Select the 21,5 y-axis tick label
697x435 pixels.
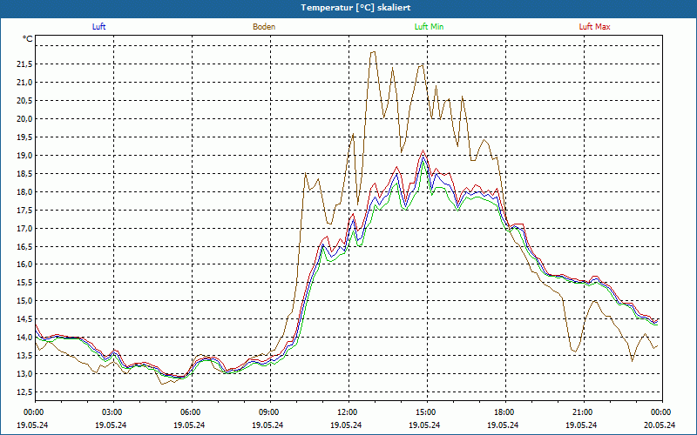[23, 64]
